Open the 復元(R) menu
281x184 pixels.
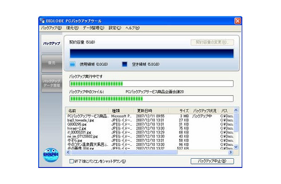(72, 28)
